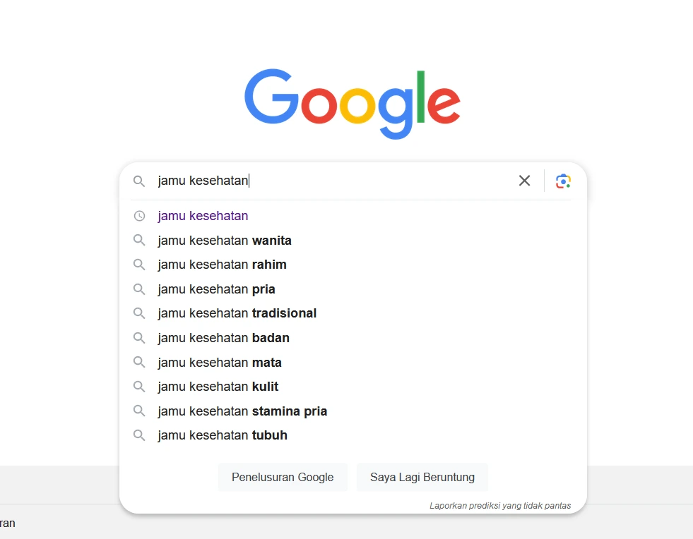Click the magnifier icon in search box
The width and height of the screenshot is (693, 539).
pyautogui.click(x=139, y=181)
